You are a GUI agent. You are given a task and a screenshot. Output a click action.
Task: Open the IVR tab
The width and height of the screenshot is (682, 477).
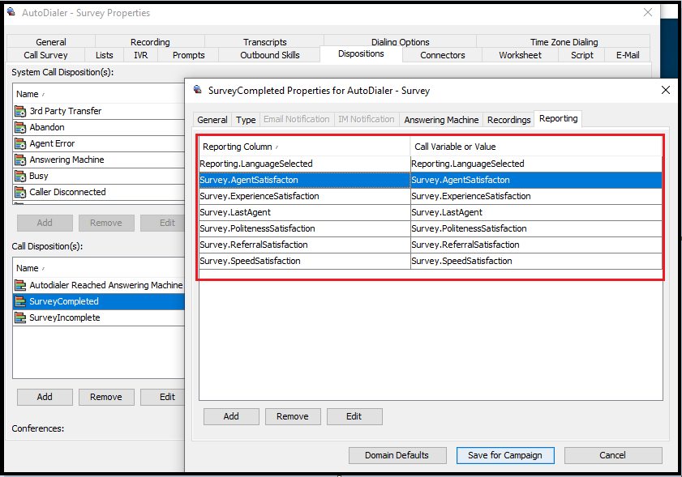[x=140, y=55]
